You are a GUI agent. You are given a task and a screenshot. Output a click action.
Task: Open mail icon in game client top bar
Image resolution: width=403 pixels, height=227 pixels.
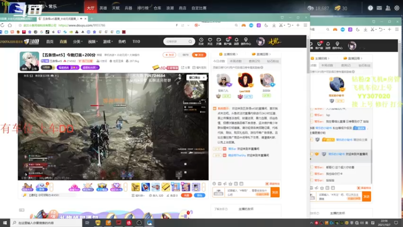click(379, 8)
